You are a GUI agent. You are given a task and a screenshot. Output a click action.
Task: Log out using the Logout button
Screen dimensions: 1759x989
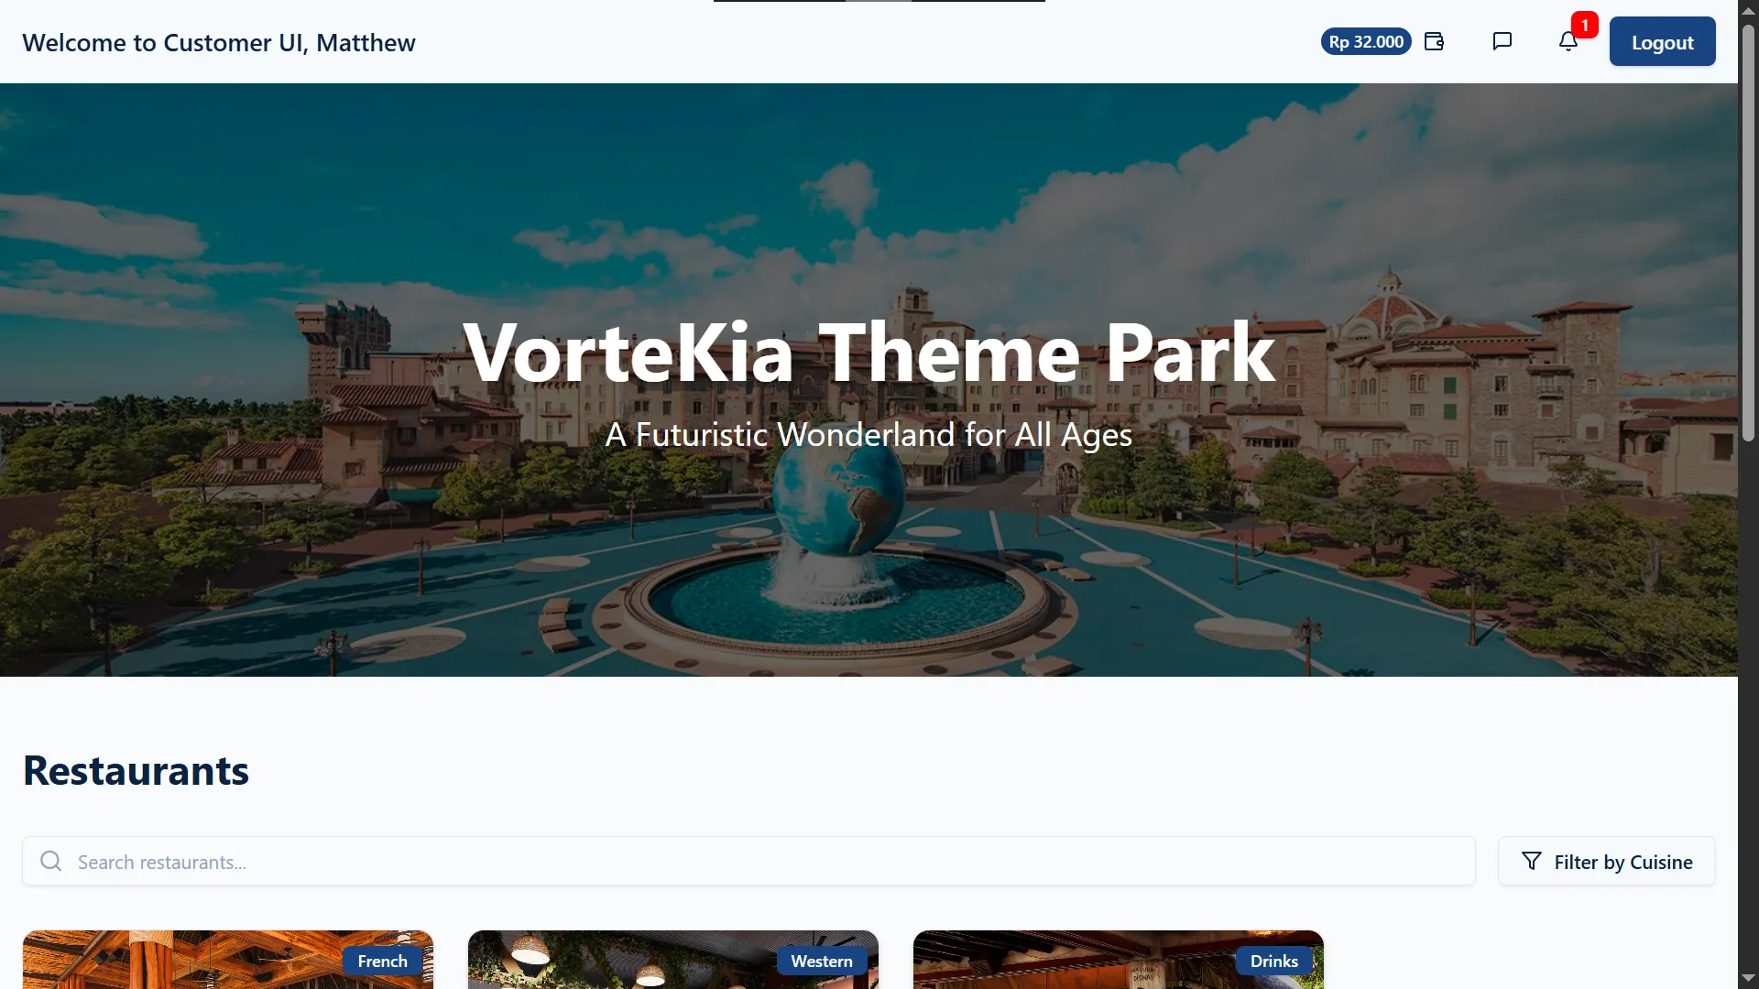pos(1662,42)
